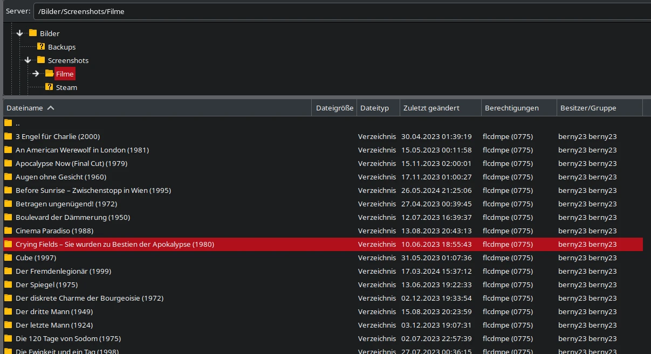This screenshot has height=354, width=651.
Task: Select file name 'Apocalypse Now (Final Cut) (1979)'
Action: click(72, 163)
